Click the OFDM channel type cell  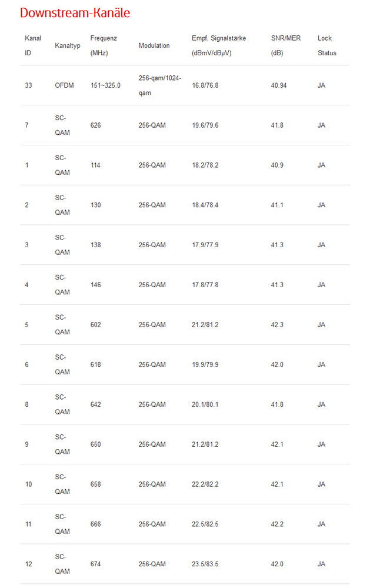[64, 85]
